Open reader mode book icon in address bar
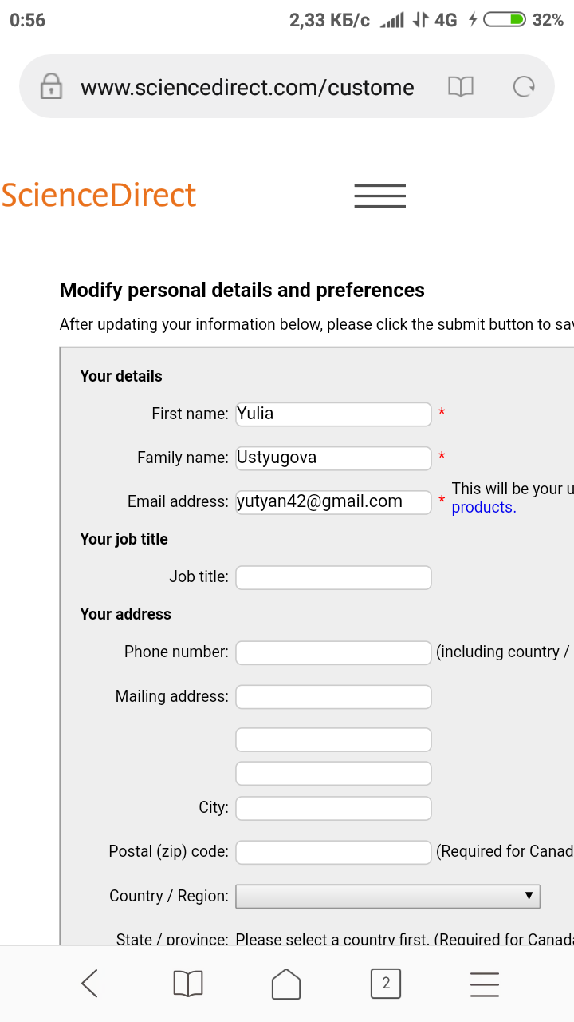The height and width of the screenshot is (1022, 574). pyautogui.click(x=461, y=87)
